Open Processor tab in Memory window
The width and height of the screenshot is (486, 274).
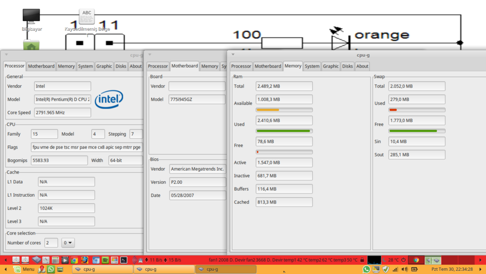[x=241, y=66]
